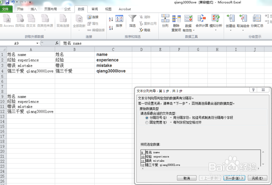This screenshot has height=185, width=272.
Task: Click the 属性 properties item
Action: coord(93,23)
